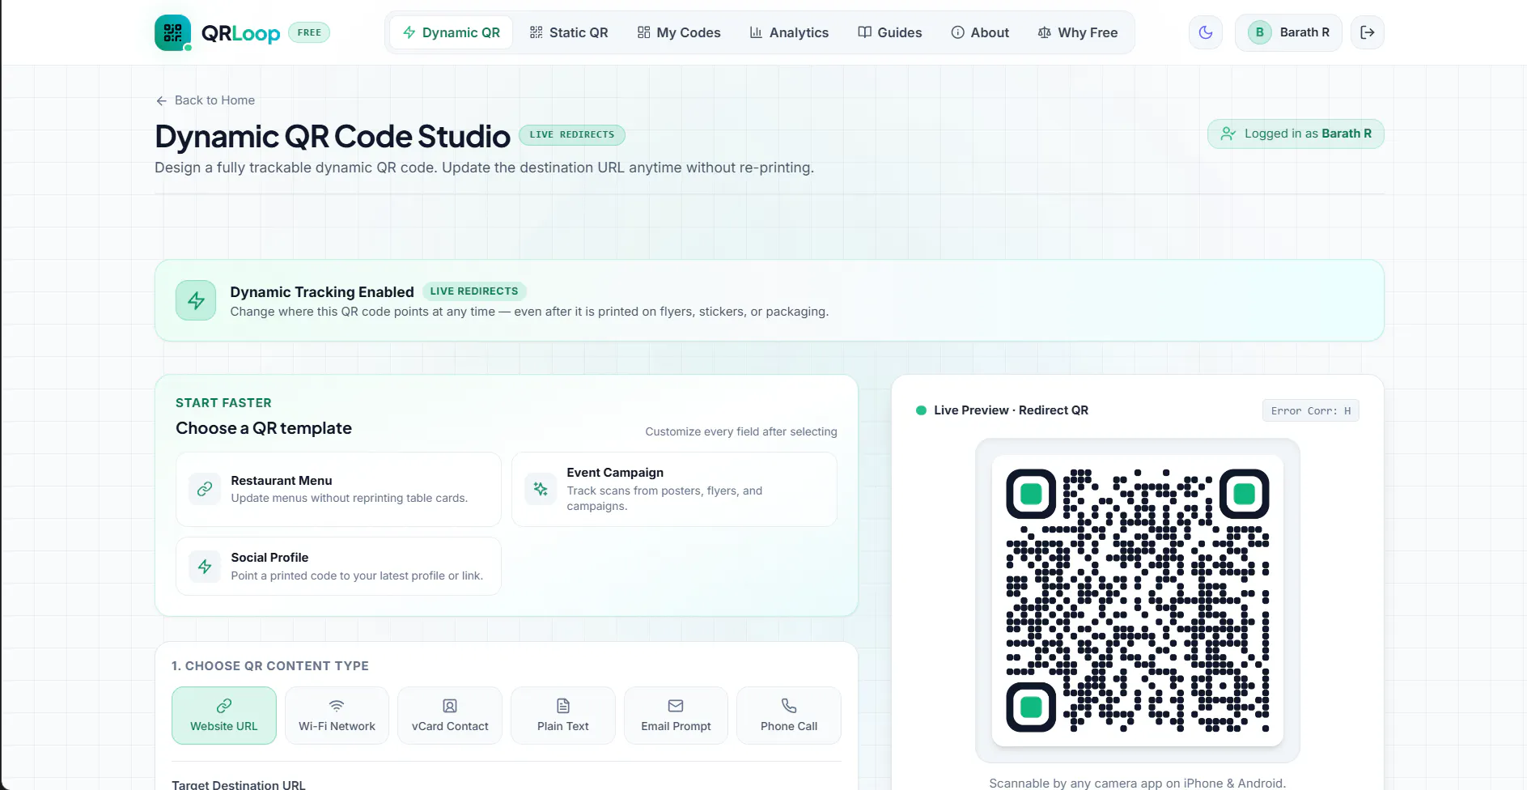The height and width of the screenshot is (790, 1527).
Task: Choose Wi-Fi Network content type
Action: [337, 716]
